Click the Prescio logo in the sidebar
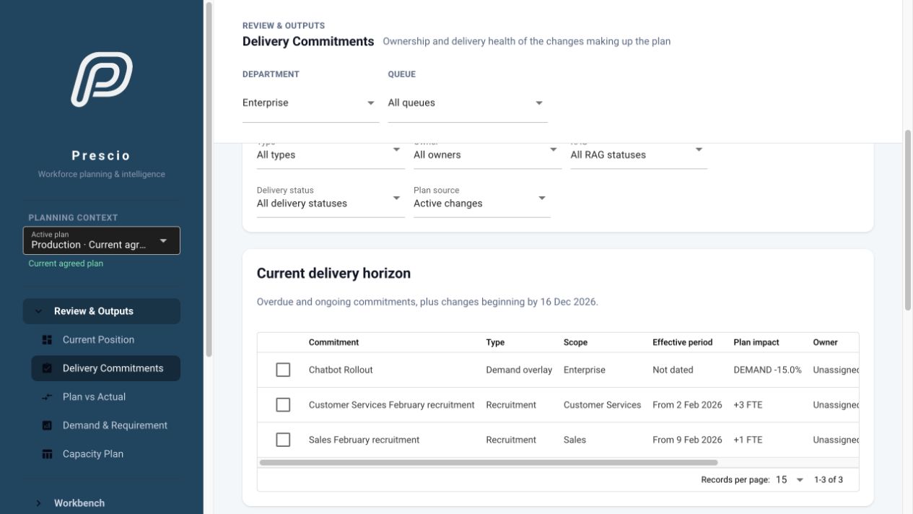The width and height of the screenshot is (913, 514). (x=102, y=79)
